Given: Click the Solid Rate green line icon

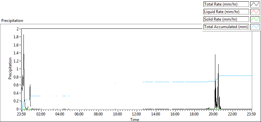Looking at the screenshot, I should (255, 19).
